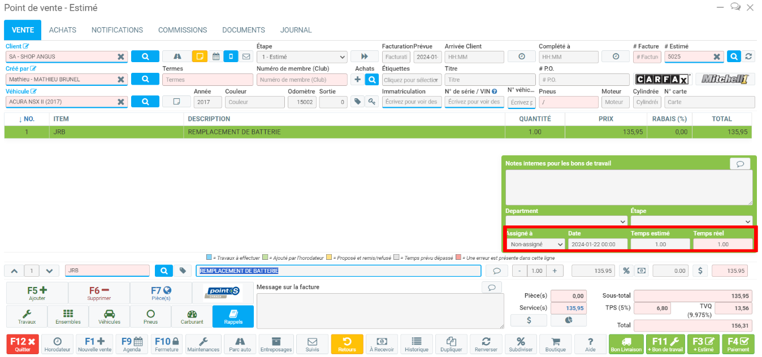This screenshot has height=357, width=762.
Task: Open the Horodateur time clock
Action: tap(57, 344)
